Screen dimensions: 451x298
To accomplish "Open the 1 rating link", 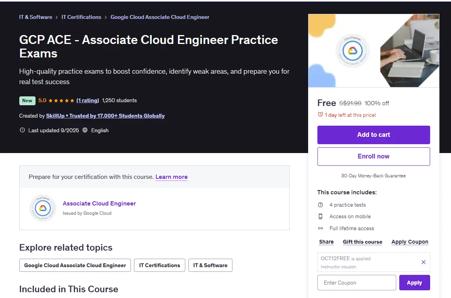I will coord(88,101).
